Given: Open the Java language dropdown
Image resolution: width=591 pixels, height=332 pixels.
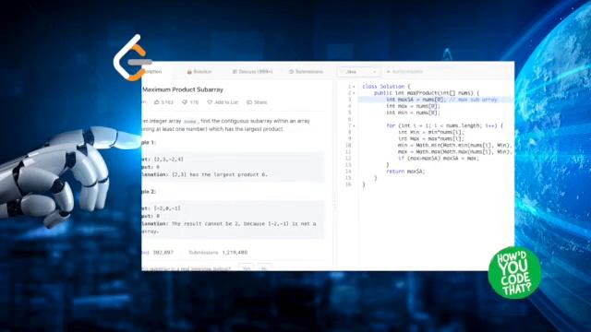Looking at the screenshot, I should [x=358, y=72].
